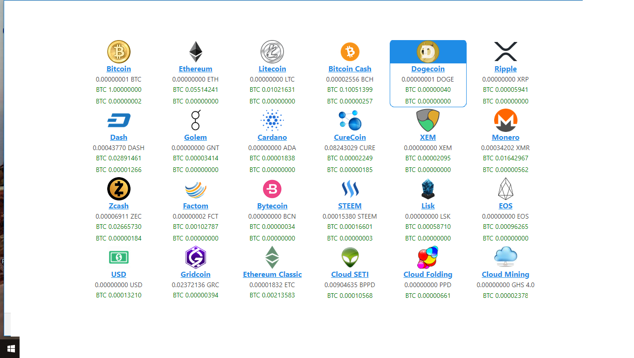This screenshot has width=634, height=358.
Task: Open the Dash link
Action: tap(118, 138)
